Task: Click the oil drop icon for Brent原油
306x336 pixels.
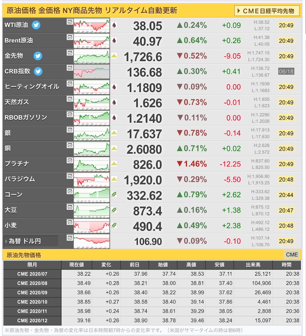Action: 114,40
